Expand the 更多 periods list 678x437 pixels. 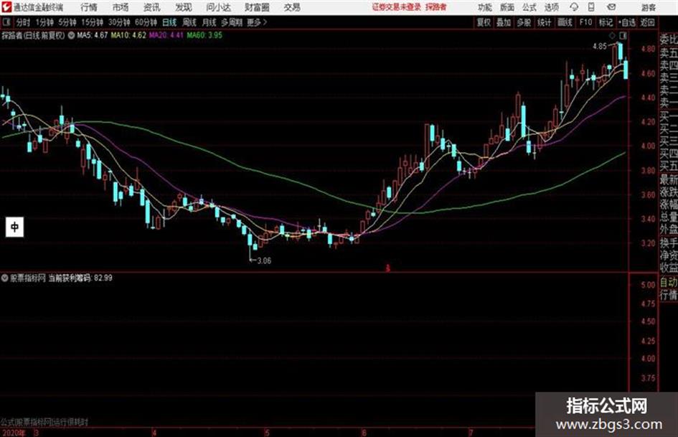click(257, 22)
